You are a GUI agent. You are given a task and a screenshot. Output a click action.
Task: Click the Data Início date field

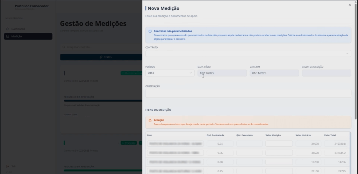(222, 73)
